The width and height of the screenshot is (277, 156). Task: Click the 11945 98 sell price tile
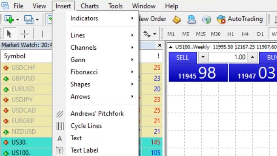pyautogui.click(x=198, y=73)
